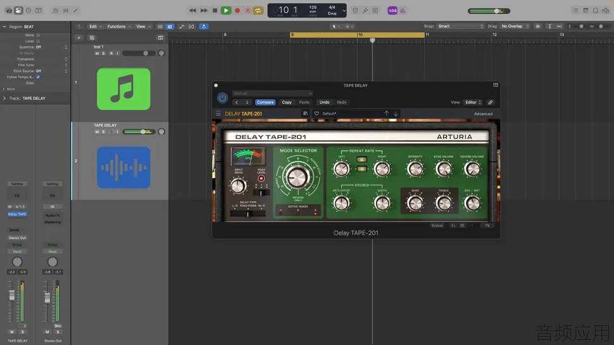Click the Copy button in plugin header
This screenshot has height=345, width=614.
(x=287, y=102)
